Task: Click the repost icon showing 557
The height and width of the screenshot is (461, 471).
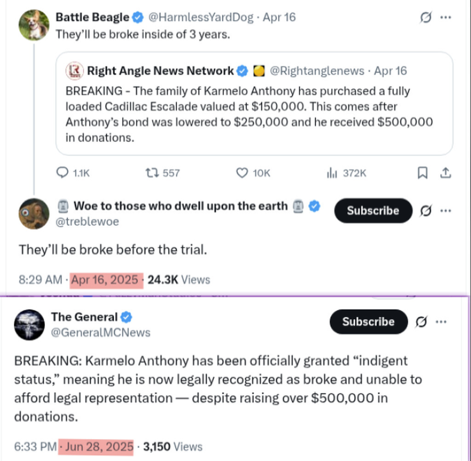Action: [150, 173]
